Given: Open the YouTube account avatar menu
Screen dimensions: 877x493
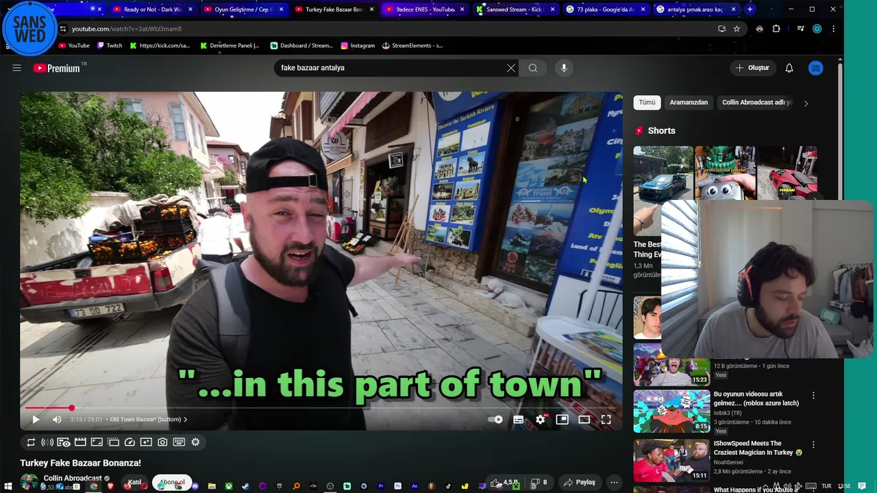Looking at the screenshot, I should pos(815,68).
